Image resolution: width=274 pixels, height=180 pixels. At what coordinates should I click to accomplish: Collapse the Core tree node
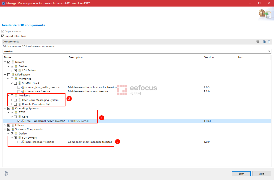point(12,117)
